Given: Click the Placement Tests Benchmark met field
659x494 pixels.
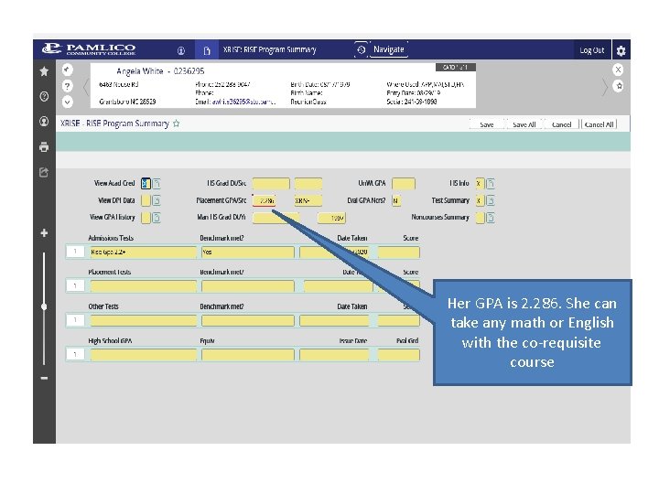Looking at the screenshot, I should point(248,286).
